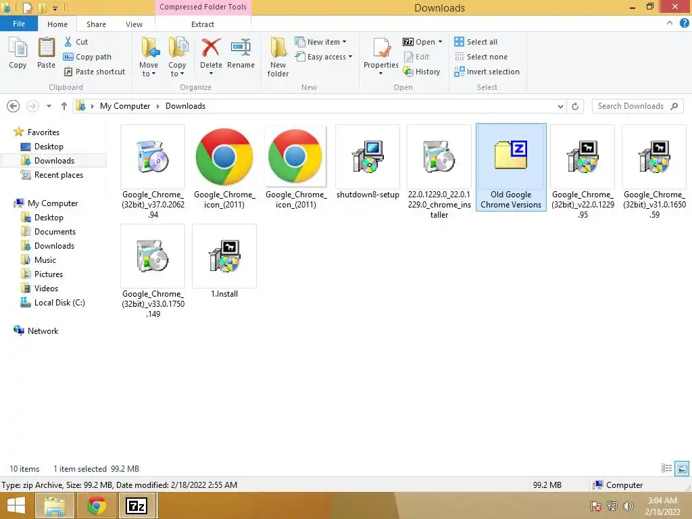The width and height of the screenshot is (692, 519).
Task: Expand the address bar history dropdown
Action: (x=560, y=106)
